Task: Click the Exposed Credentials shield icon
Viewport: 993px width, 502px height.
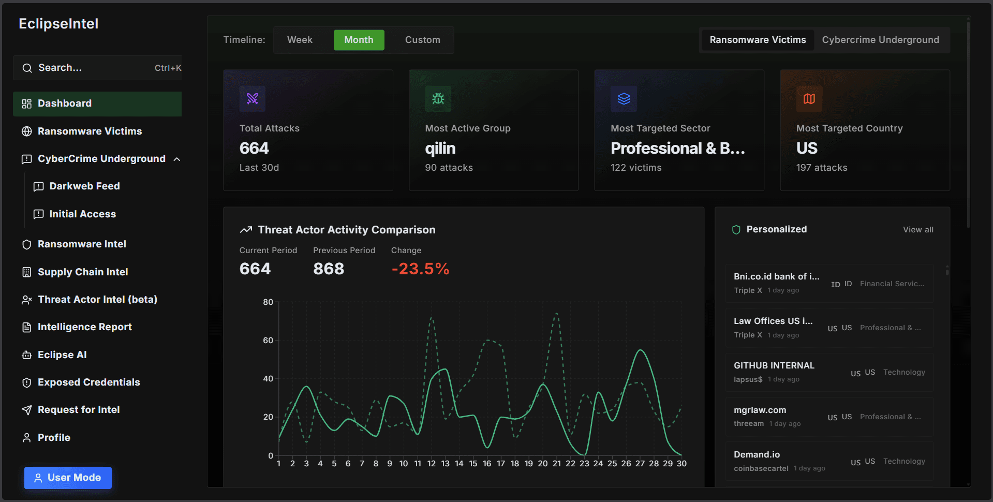Action: click(x=27, y=382)
